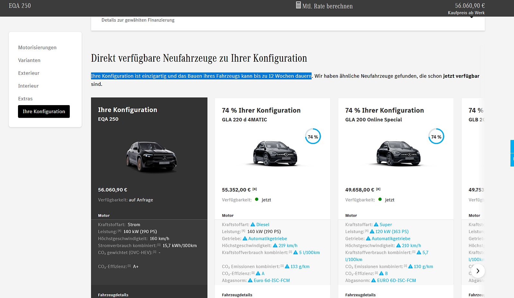
Task: Click the 56.060,90 € price in header
Action: pyautogui.click(x=470, y=6)
